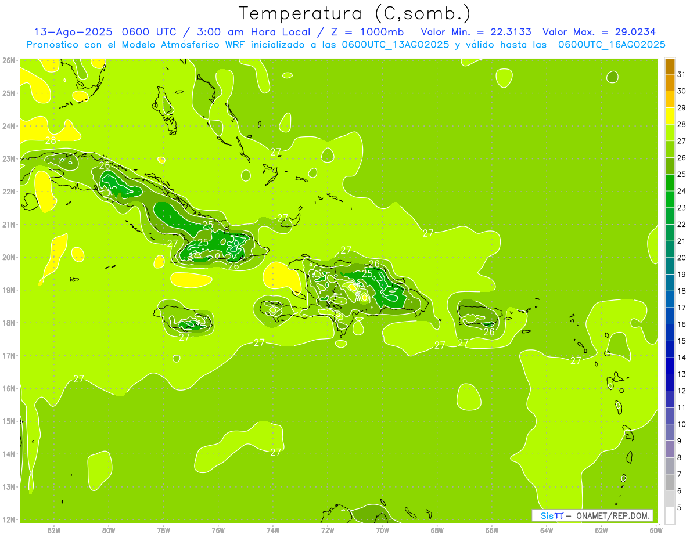The height and width of the screenshot is (538, 697).
Task: Click the "66W" longitude label
Action: pos(492,530)
